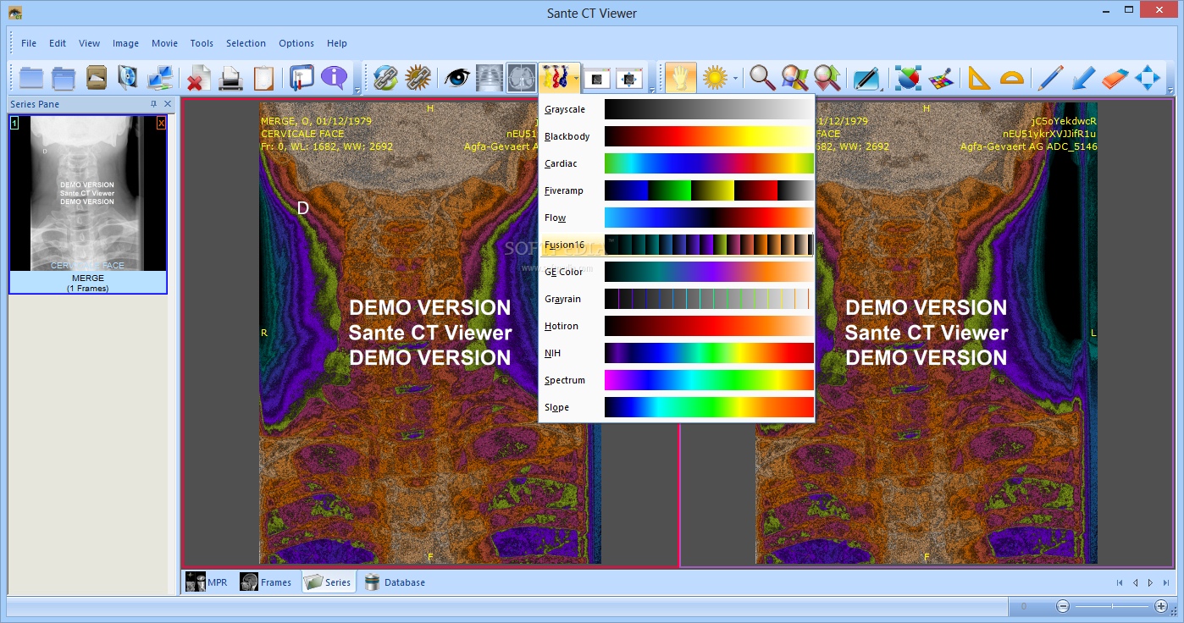Open the File menu
The image size is (1184, 623).
tap(29, 43)
